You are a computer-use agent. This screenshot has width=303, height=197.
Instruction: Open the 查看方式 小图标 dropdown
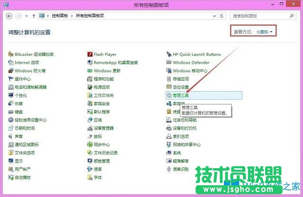coord(264,32)
